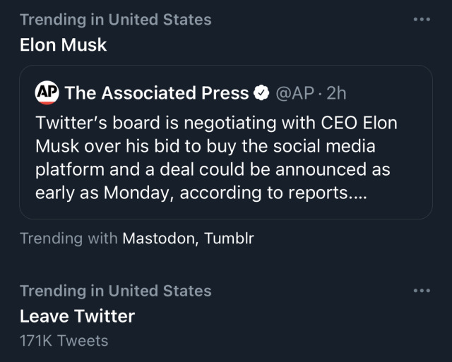Open the Elon Musk trending topic
Screen dimensions: 452x362
pos(63,44)
